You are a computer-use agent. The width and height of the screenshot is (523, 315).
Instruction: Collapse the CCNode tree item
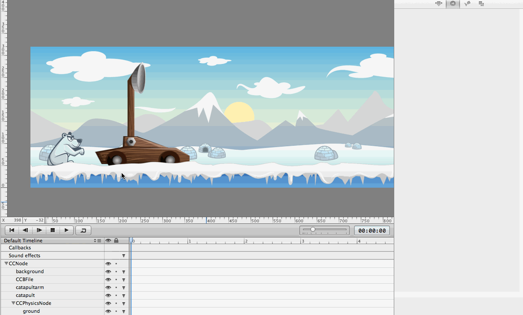(x=7, y=263)
